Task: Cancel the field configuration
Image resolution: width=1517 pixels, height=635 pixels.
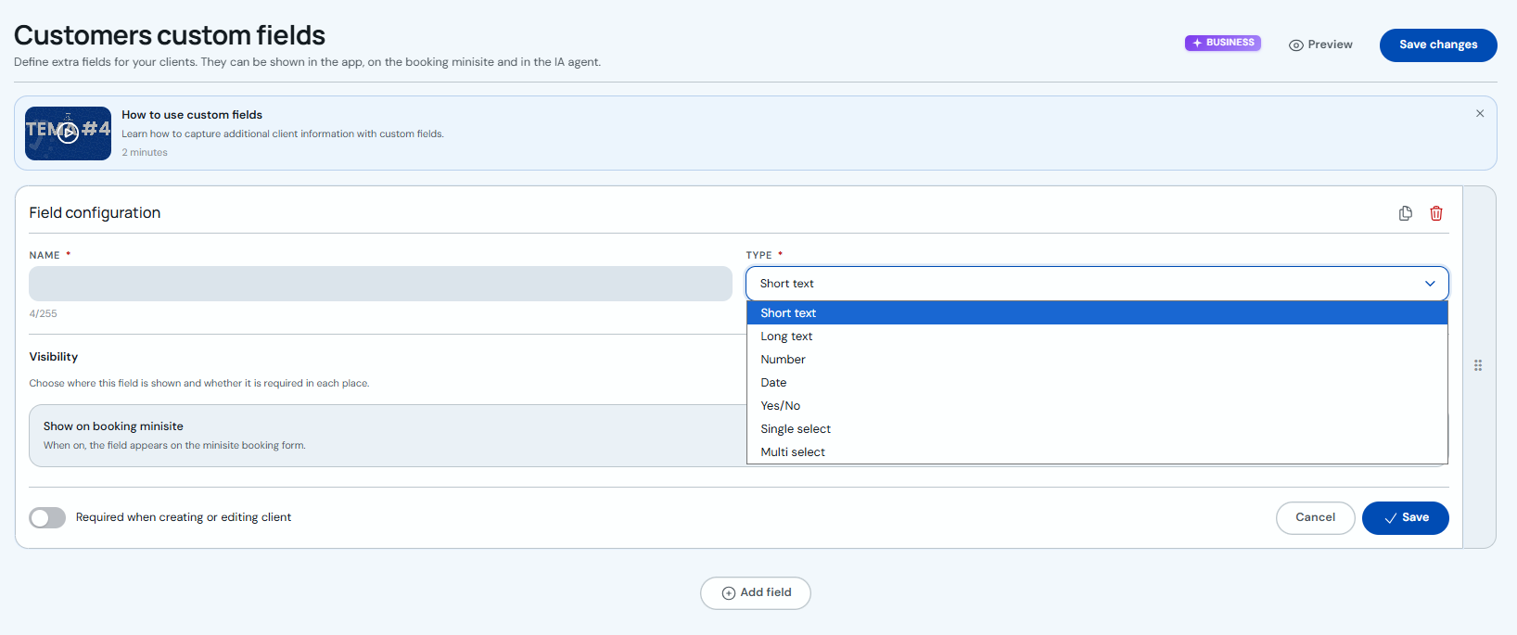Action: [1315, 517]
